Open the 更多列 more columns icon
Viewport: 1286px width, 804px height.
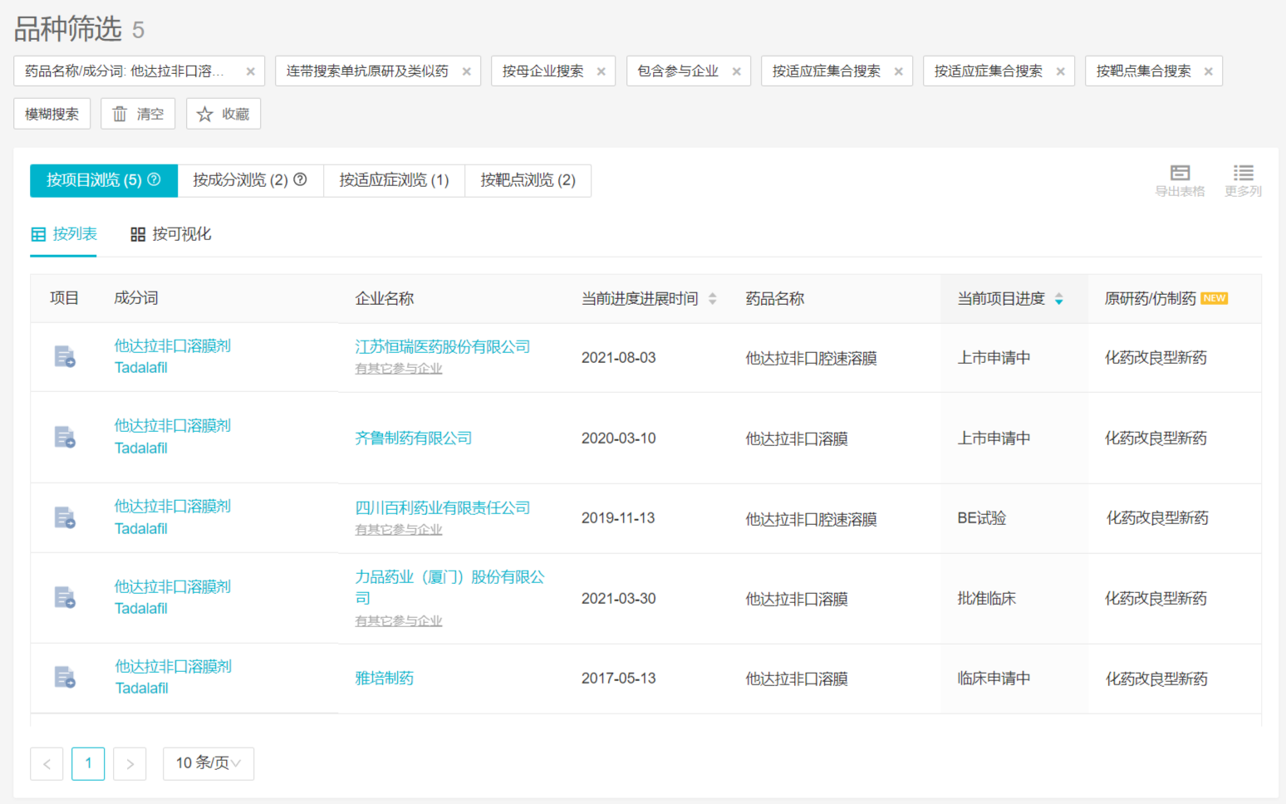1243,173
